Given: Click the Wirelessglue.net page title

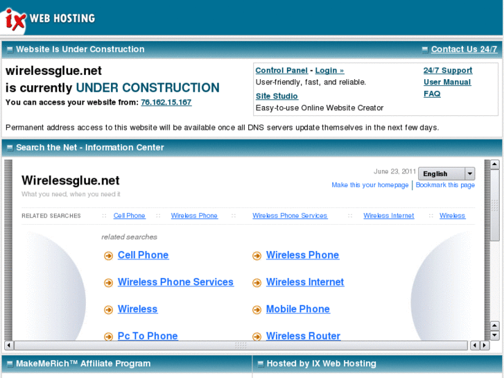Looking at the screenshot, I should 71,180.
